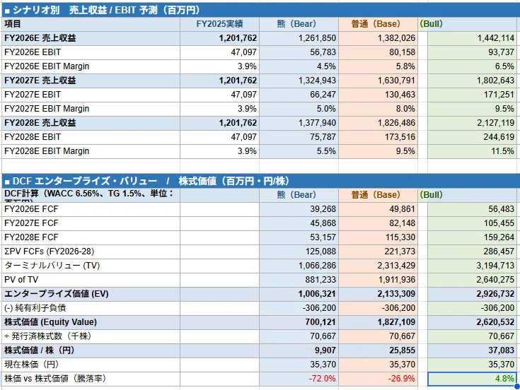The width and height of the screenshot is (520, 390).
Task: Click Base FY2027E margin value 8.0%
Action: click(405, 109)
